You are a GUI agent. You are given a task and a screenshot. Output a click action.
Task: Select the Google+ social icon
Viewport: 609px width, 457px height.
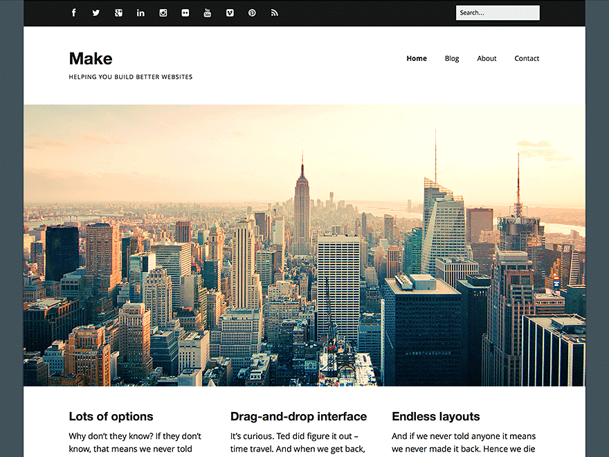(118, 12)
